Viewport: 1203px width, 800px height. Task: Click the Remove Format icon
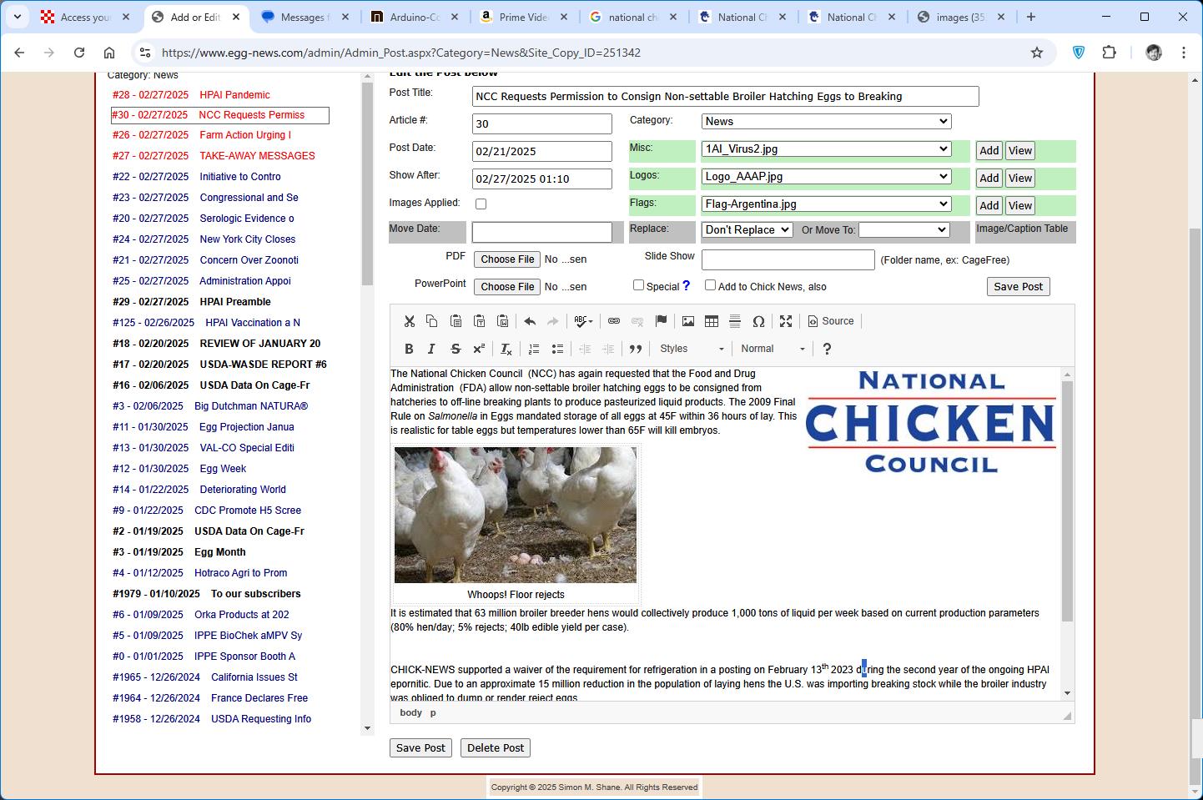506,349
